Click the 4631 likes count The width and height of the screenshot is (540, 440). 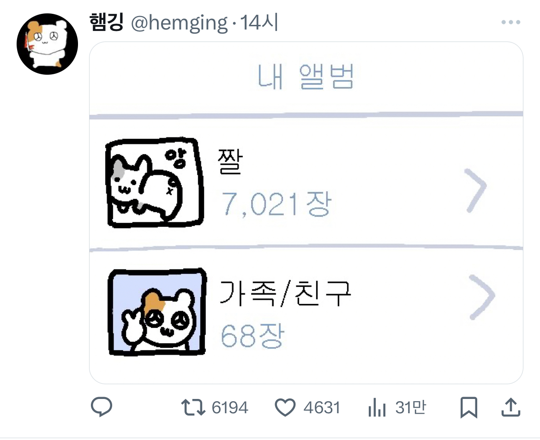[x=322, y=408]
